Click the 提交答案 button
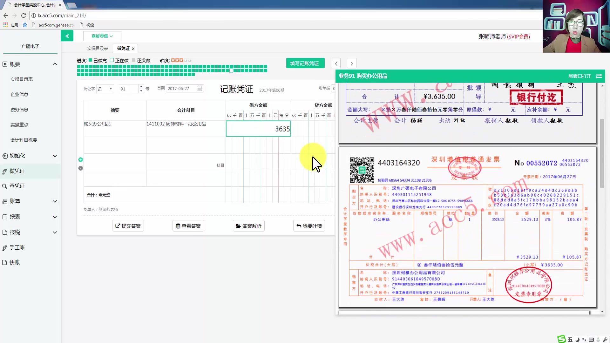This screenshot has height=343, width=610. [128, 226]
